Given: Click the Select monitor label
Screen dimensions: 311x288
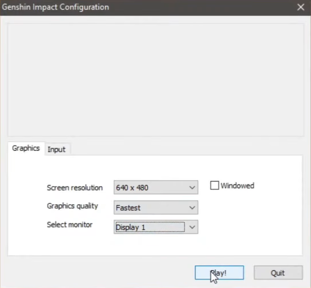Looking at the screenshot, I should 69,224.
